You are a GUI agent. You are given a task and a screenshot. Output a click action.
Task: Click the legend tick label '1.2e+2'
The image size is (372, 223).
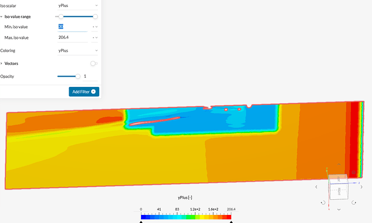(x=195, y=210)
